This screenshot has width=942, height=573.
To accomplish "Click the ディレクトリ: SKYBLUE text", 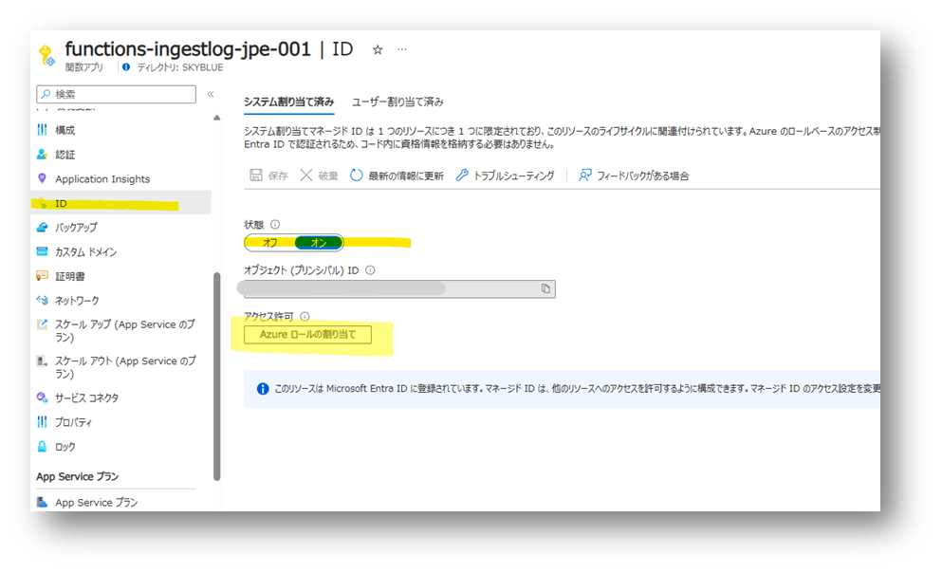I will 180,67.
